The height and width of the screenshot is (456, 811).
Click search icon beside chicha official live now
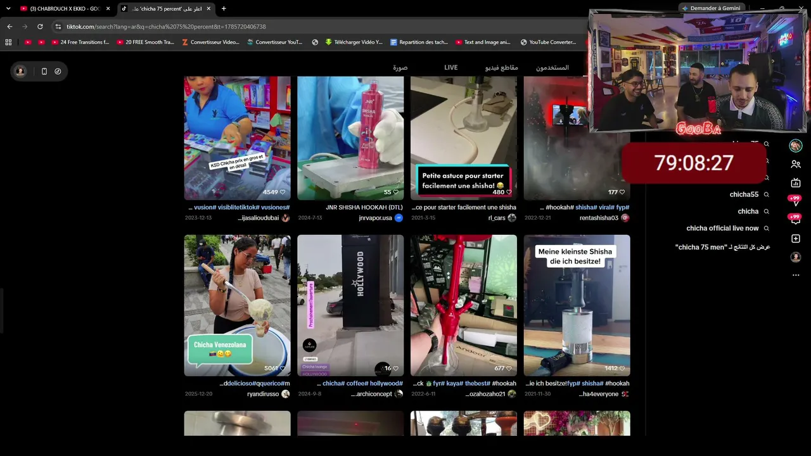[766, 229]
